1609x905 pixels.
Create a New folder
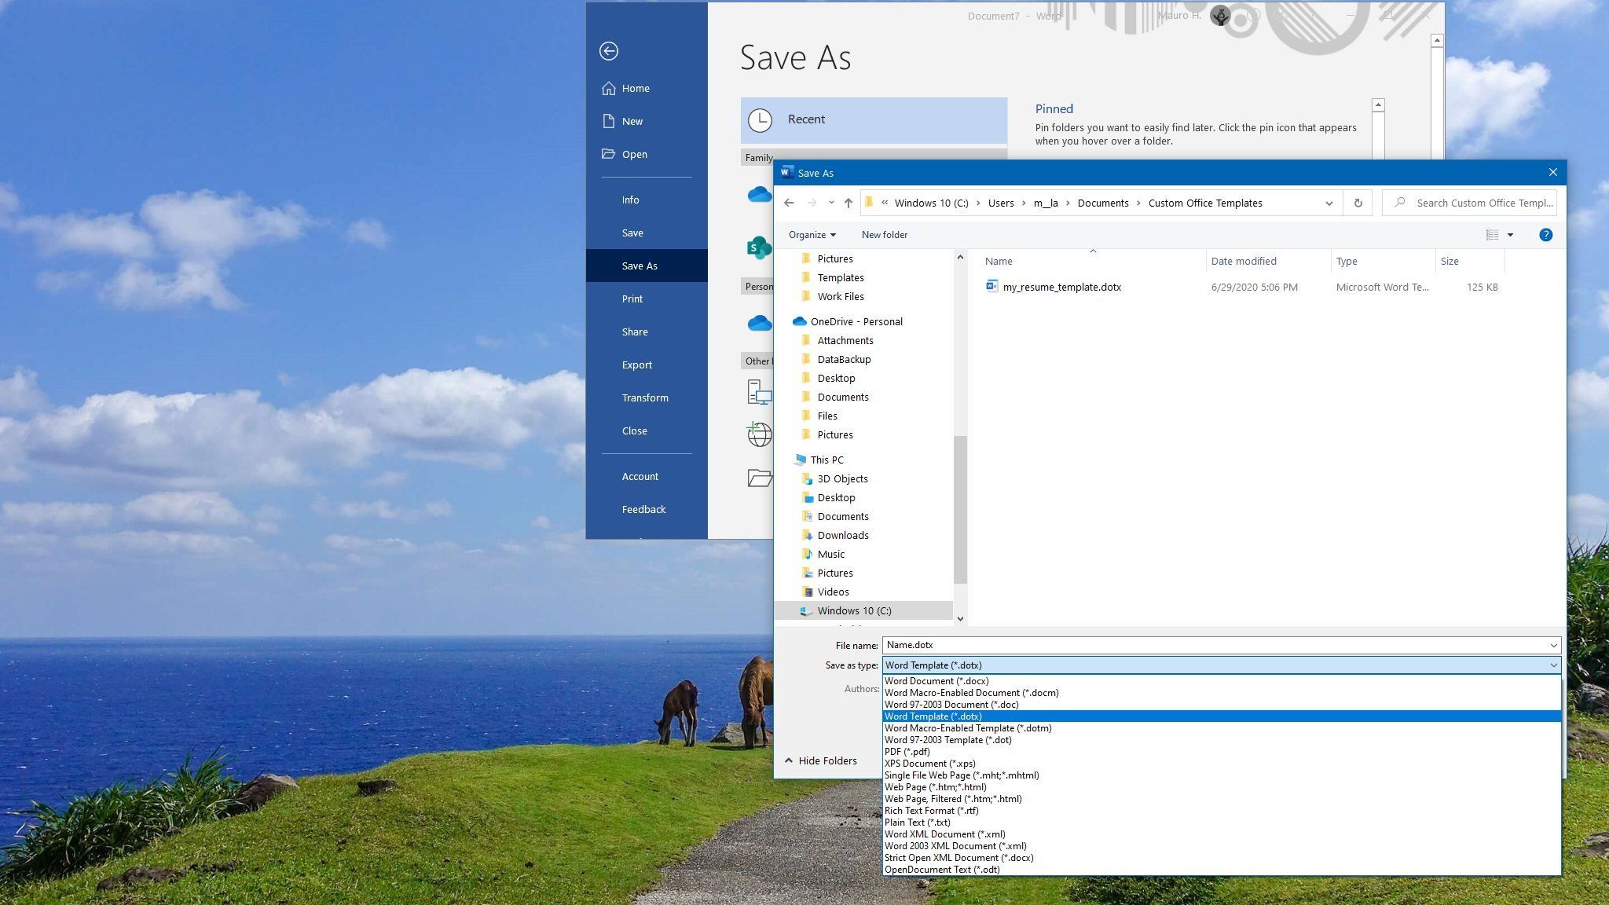[885, 235]
